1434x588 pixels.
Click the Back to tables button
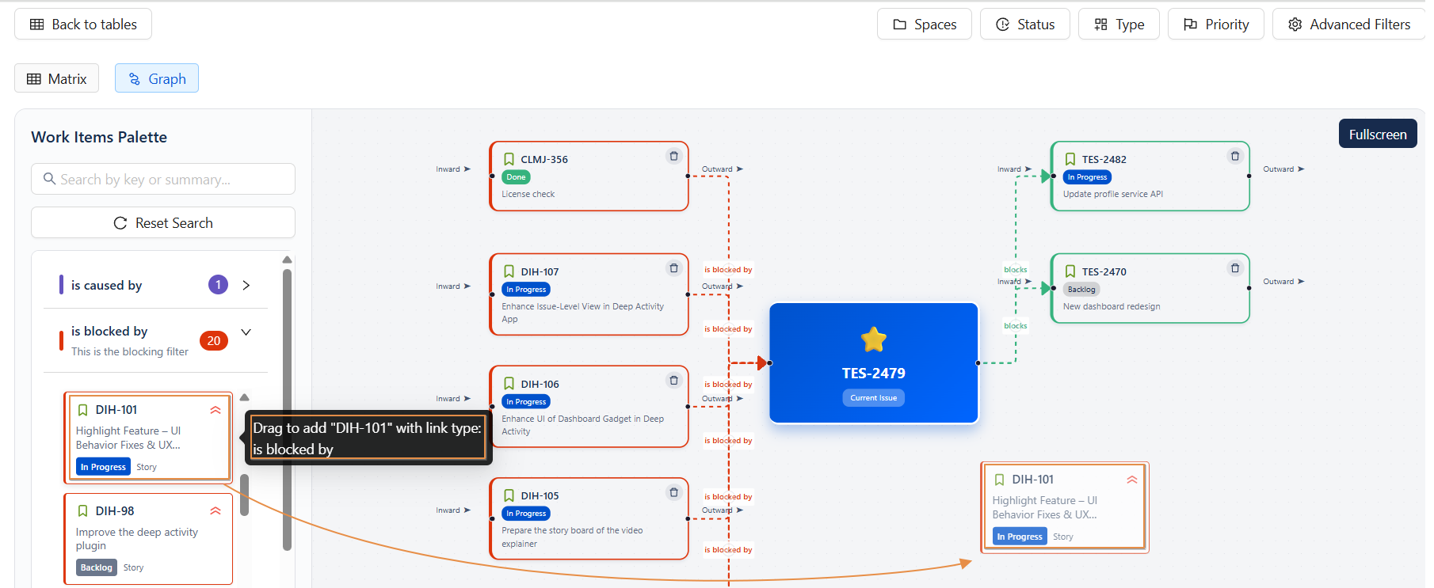pos(83,25)
